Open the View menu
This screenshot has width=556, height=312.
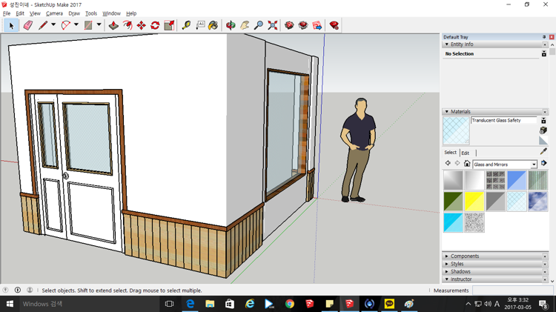coord(35,13)
